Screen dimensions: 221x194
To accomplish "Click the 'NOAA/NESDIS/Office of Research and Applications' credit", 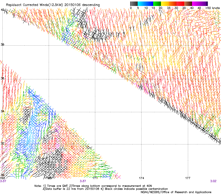I will 176,192.
